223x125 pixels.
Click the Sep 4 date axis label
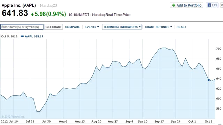pyautogui.click(x=129, y=122)
